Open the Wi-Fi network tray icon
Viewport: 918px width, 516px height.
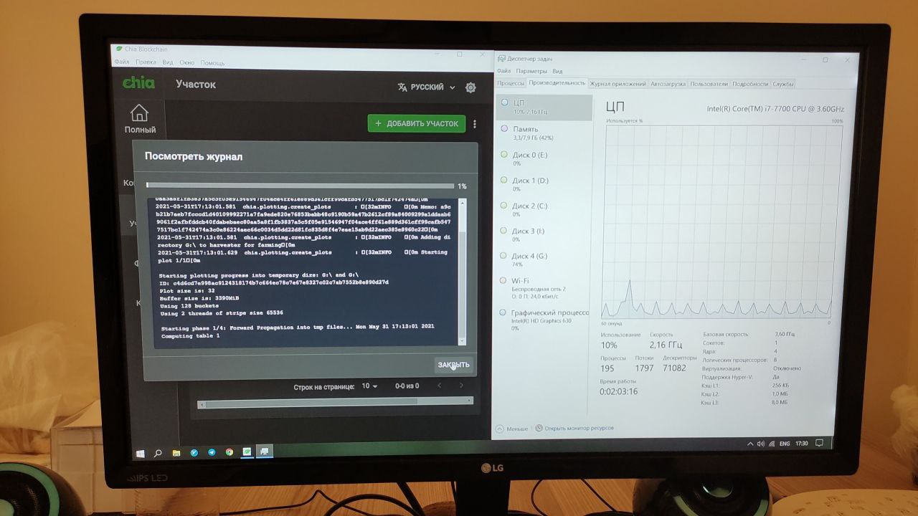tap(771, 444)
